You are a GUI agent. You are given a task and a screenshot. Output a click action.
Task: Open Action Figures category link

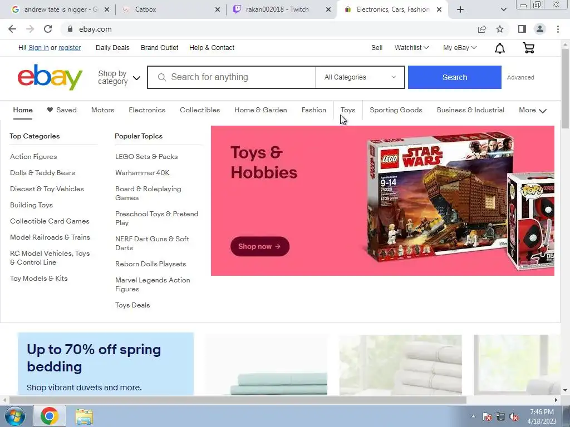pyautogui.click(x=33, y=157)
